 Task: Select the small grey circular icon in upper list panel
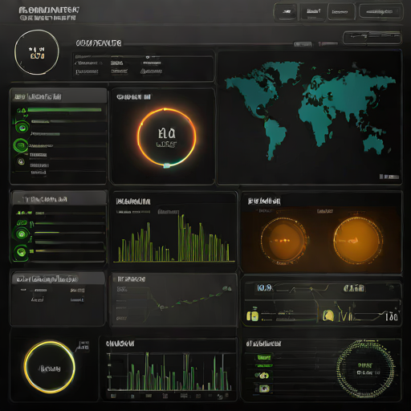[x=21, y=161]
